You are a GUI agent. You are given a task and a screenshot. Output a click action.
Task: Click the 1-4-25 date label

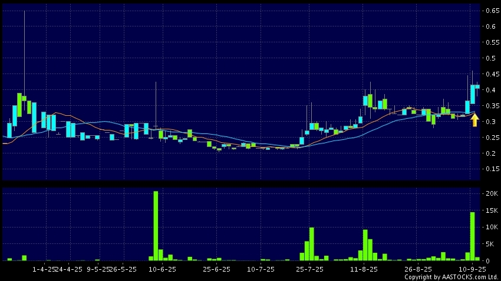pos(44,269)
